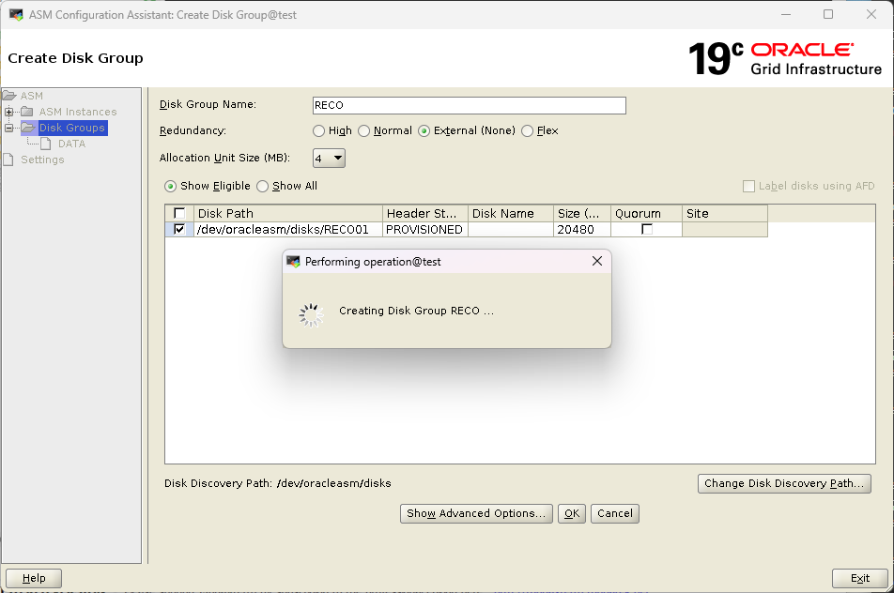Select Normal redundancy radio button
Screen dimensions: 894x593
(363, 131)
